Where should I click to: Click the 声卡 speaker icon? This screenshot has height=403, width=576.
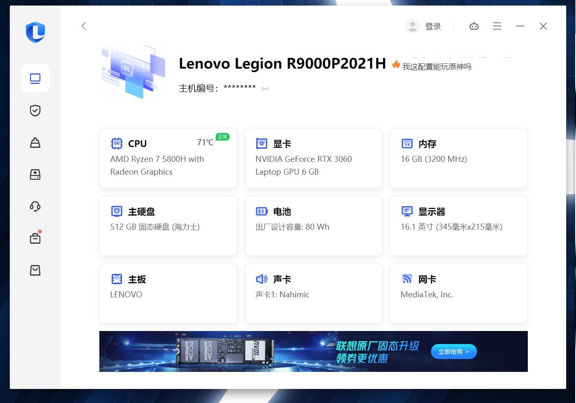(261, 279)
